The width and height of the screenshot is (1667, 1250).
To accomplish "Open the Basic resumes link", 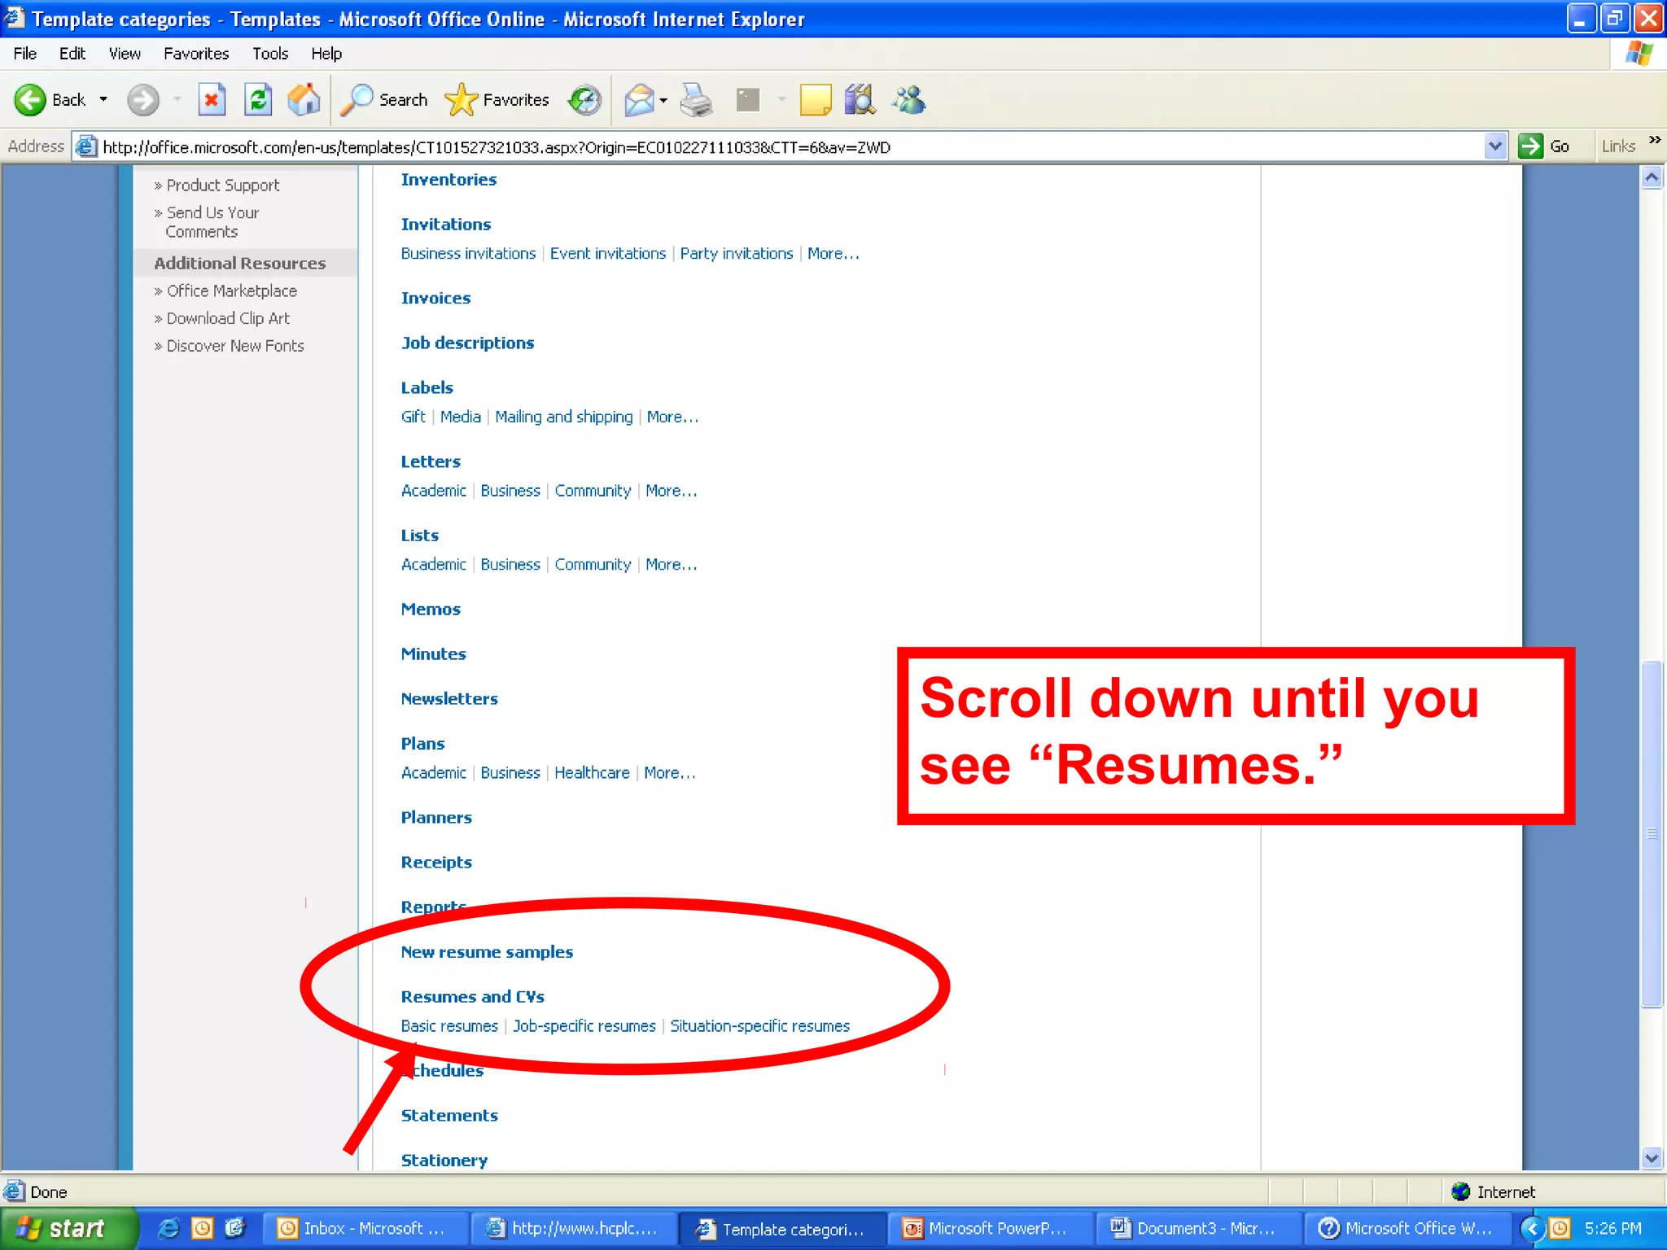I will tap(449, 1026).
